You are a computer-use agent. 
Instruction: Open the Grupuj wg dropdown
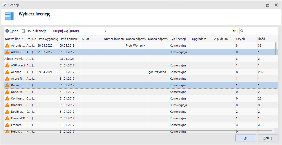pyautogui.click(x=105, y=31)
